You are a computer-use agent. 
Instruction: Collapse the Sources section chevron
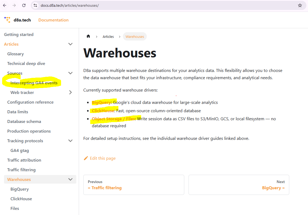[70, 73]
